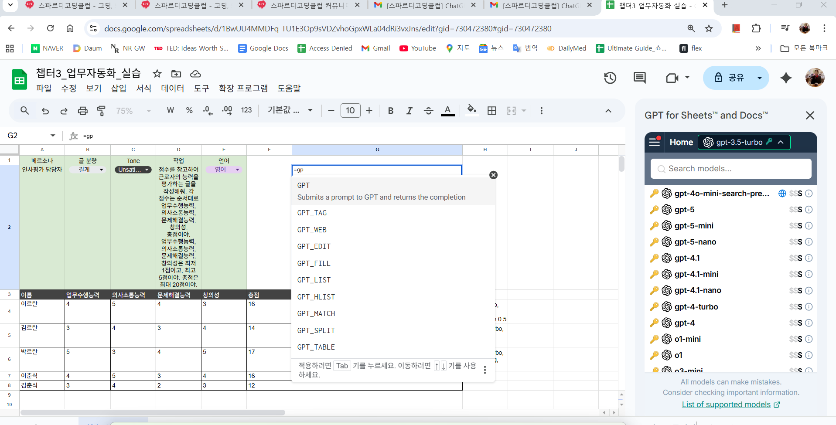This screenshot has height=425, width=836.
Task: Open text color picker
Action: 447,111
